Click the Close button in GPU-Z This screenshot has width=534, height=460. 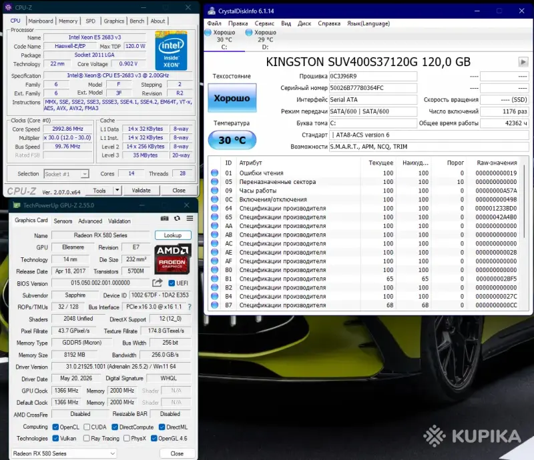(x=177, y=453)
